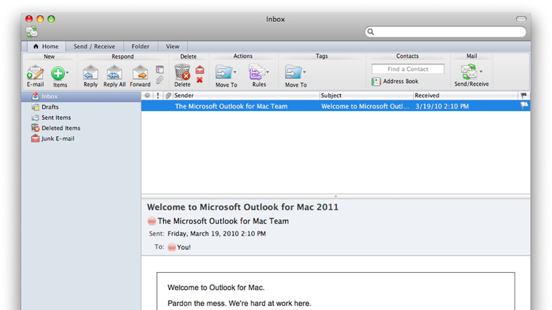
Task: Click the Find a Contact field
Action: point(408,69)
